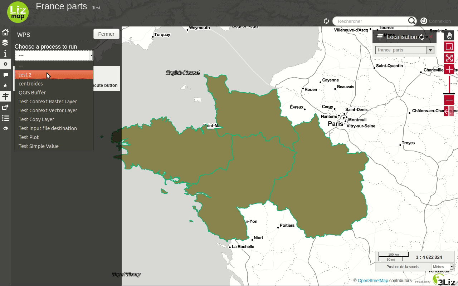Viewport: 458px width, 286px height.
Task: Open the list icon in sidebar
Action: click(5, 118)
